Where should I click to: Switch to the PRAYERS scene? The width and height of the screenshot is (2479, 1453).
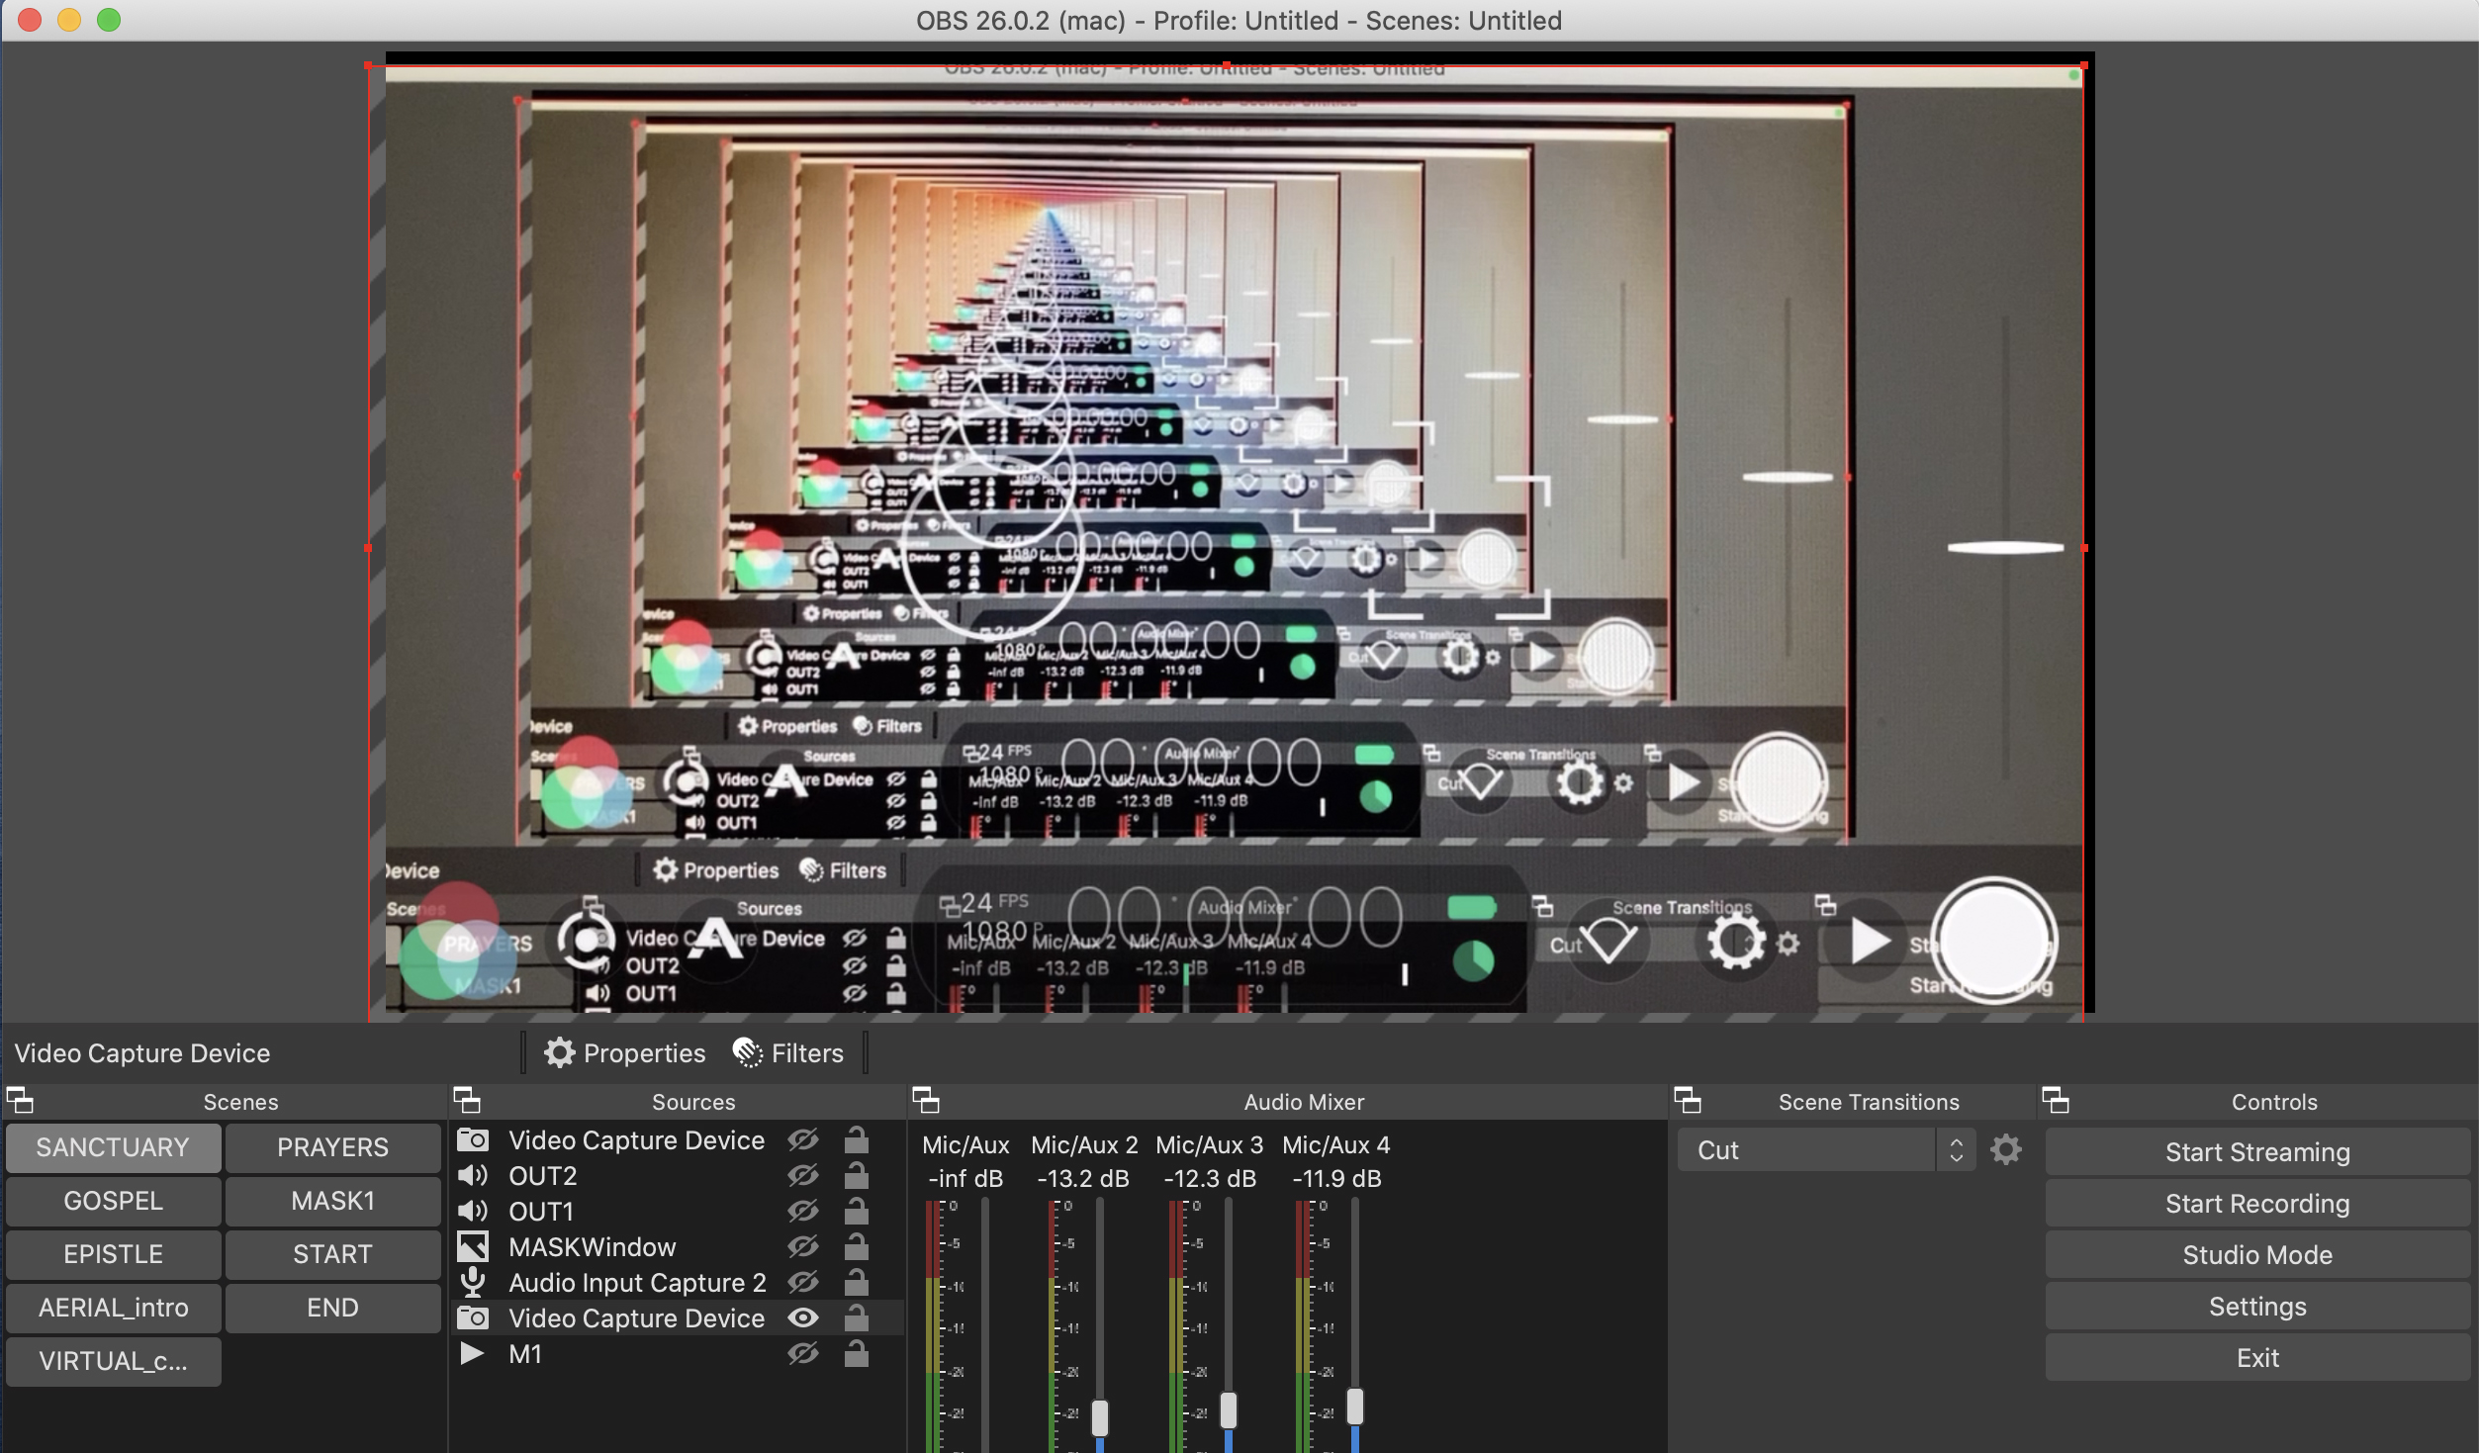pos(332,1147)
